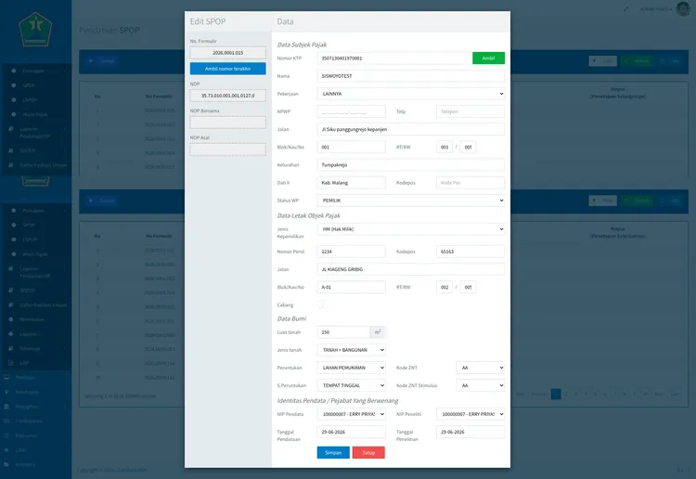Image resolution: width=696 pixels, height=479 pixels.
Task: Focus the empty NOP Asal field
Action: (227, 149)
